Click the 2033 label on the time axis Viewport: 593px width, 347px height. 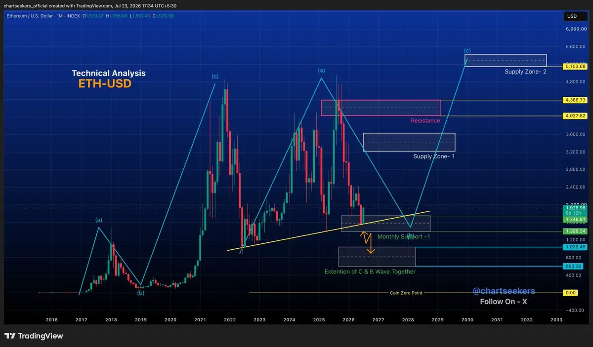coord(556,320)
